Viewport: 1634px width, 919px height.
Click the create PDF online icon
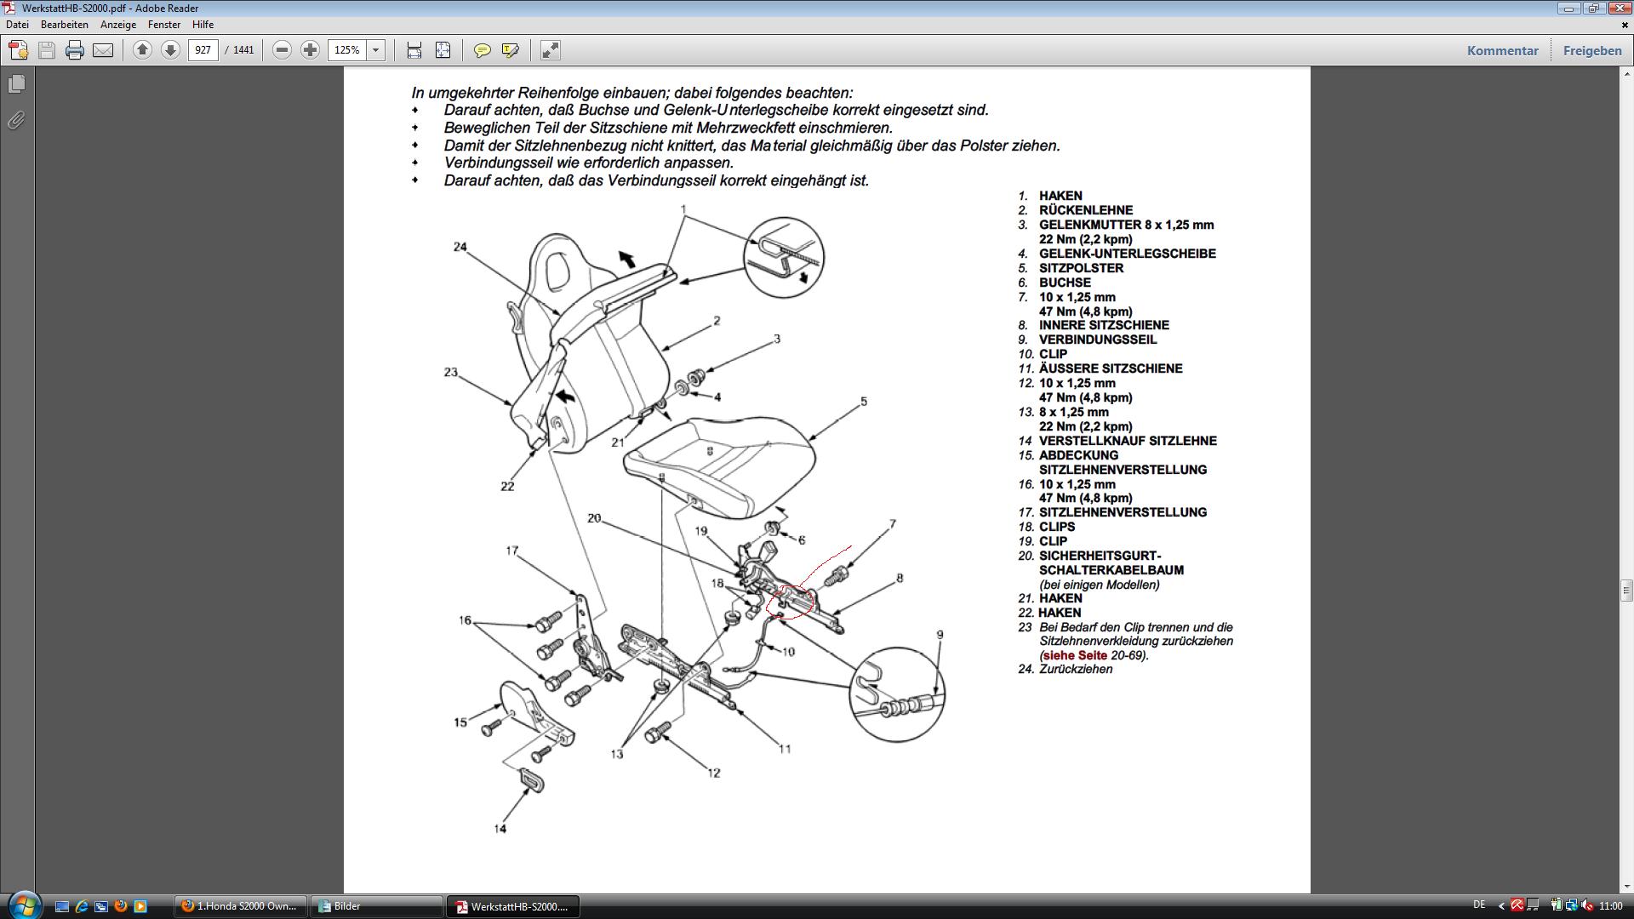[19, 50]
